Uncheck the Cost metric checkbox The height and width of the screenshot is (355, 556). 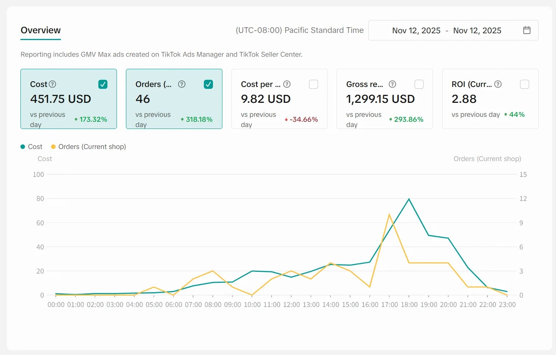coord(103,84)
